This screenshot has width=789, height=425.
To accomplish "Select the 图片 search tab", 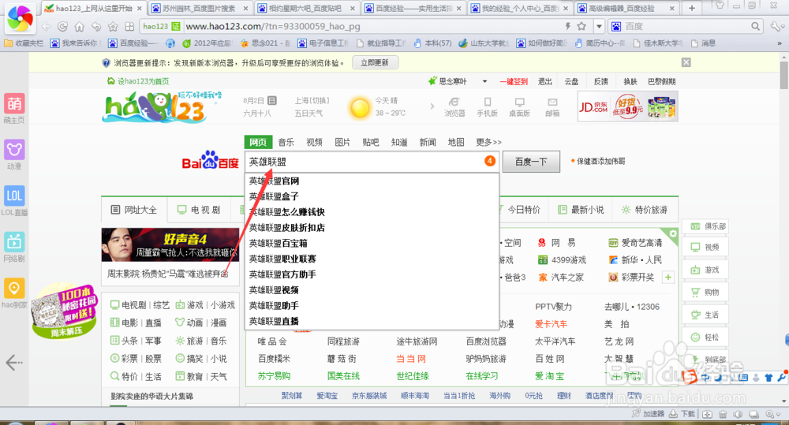I will pos(342,143).
